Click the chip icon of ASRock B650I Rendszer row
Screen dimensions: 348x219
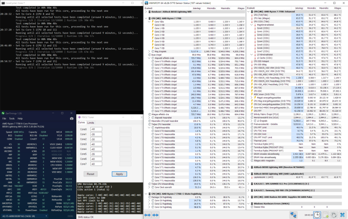150,12
